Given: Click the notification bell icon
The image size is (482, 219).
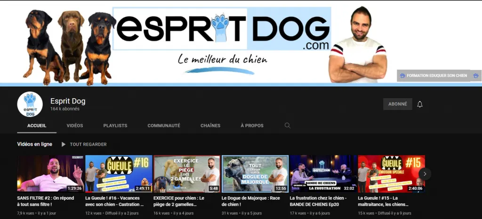Looking at the screenshot, I should click(419, 104).
